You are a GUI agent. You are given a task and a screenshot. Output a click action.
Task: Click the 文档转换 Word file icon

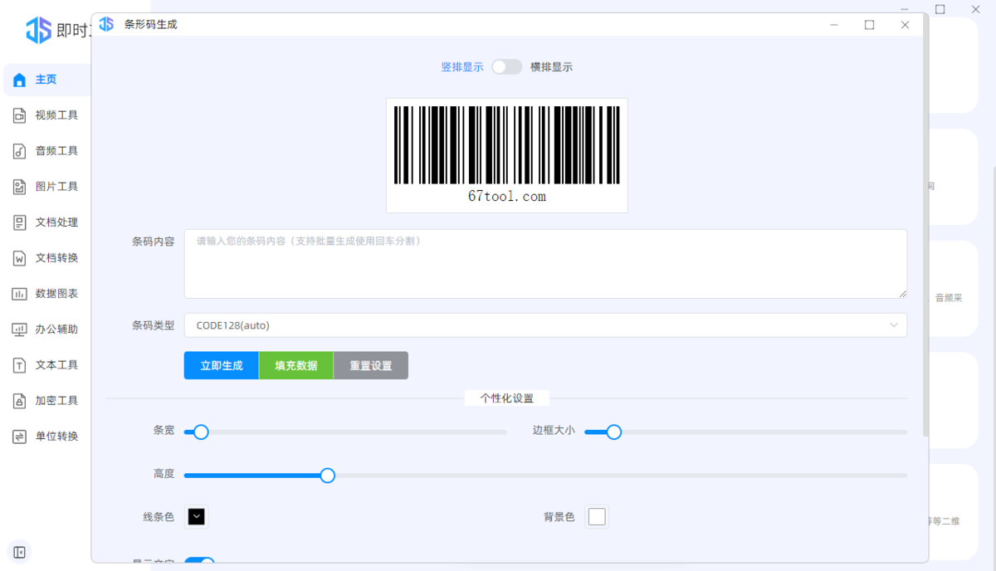click(20, 259)
